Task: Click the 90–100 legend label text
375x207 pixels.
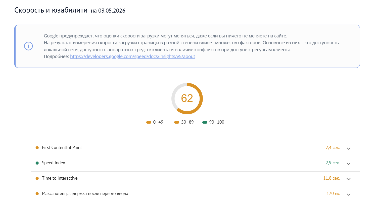Action: [x=217, y=122]
